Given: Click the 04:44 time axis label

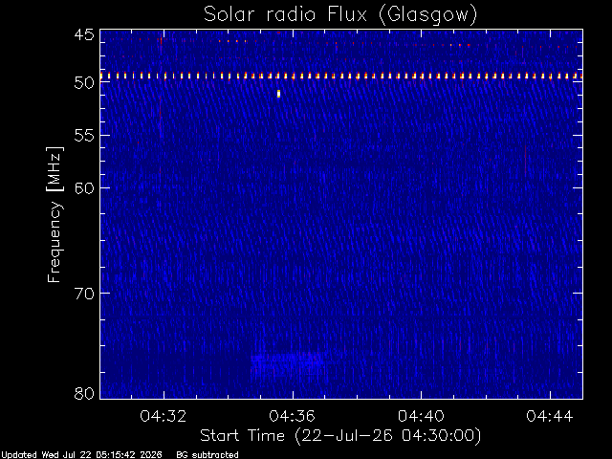Looking at the screenshot, I should click(x=550, y=416).
